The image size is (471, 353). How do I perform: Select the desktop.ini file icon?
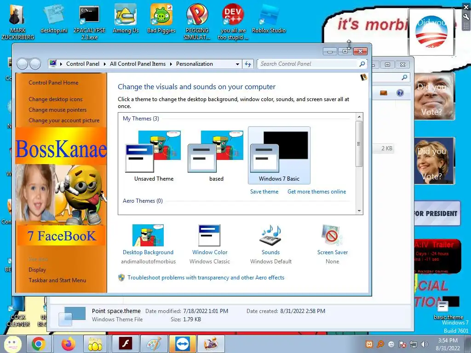pyautogui.click(x=54, y=18)
